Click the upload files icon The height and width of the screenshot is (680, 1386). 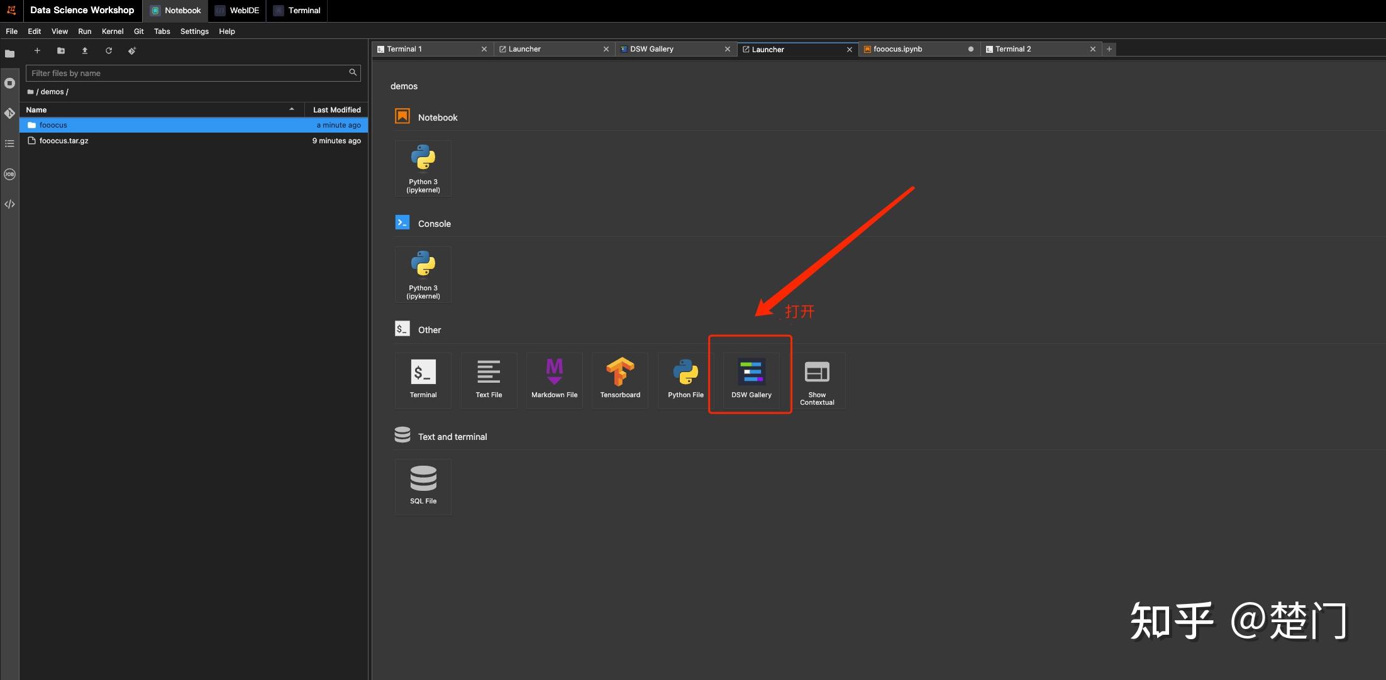(85, 51)
